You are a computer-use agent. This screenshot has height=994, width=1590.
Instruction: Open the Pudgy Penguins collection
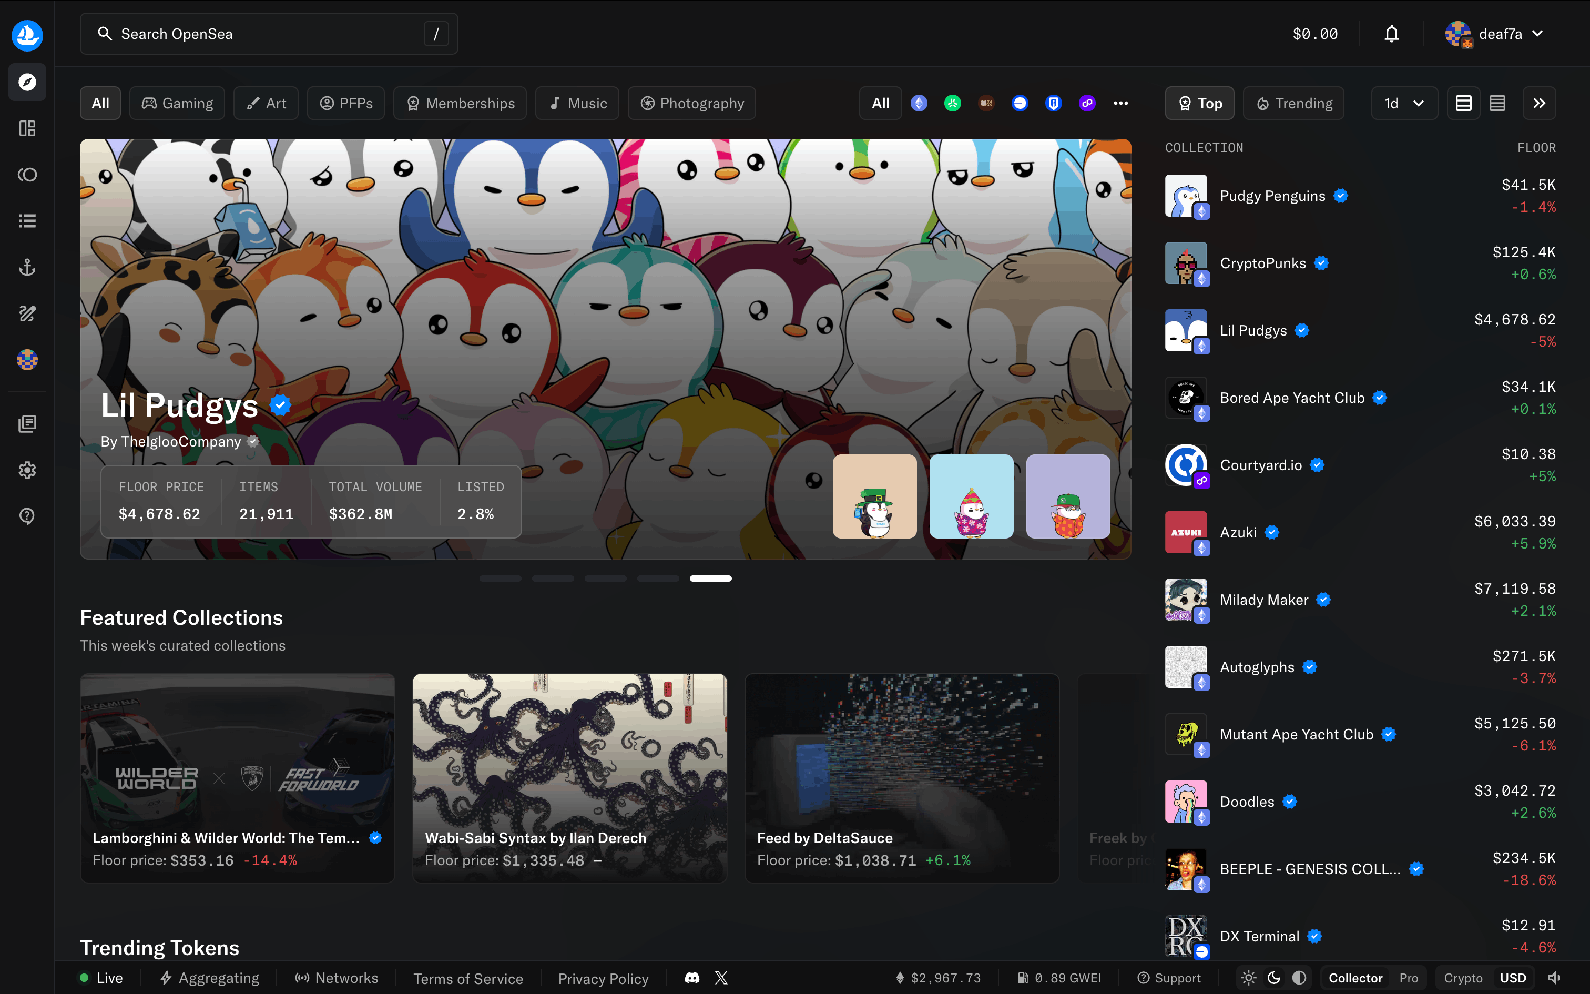1272,195
